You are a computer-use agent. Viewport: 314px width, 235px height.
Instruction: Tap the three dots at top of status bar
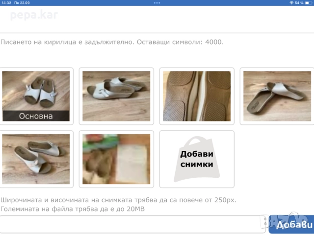pyautogui.click(x=157, y=3)
